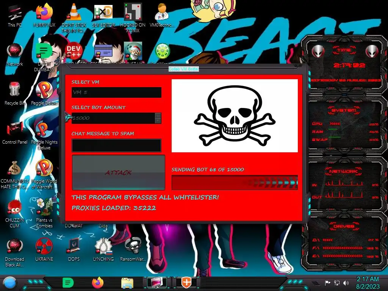This screenshot has height=291, width=388.
Task: Click the PROXIES LOADED: 35222 text
Action: [x=114, y=208]
